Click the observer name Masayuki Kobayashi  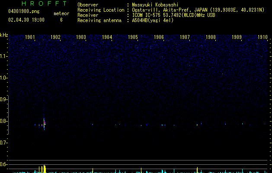click(155, 5)
